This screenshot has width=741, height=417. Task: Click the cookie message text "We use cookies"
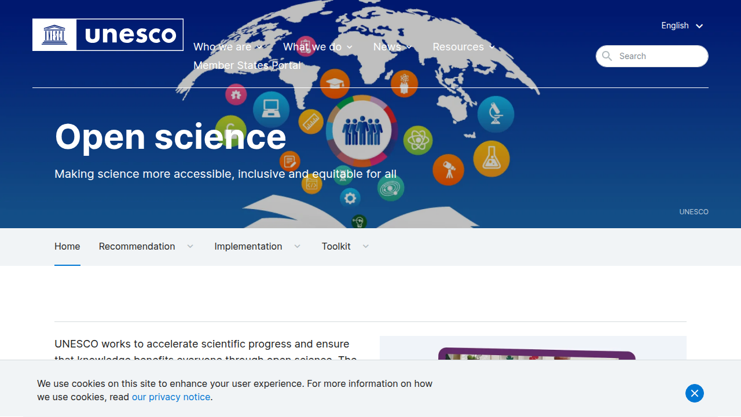[x=234, y=390]
